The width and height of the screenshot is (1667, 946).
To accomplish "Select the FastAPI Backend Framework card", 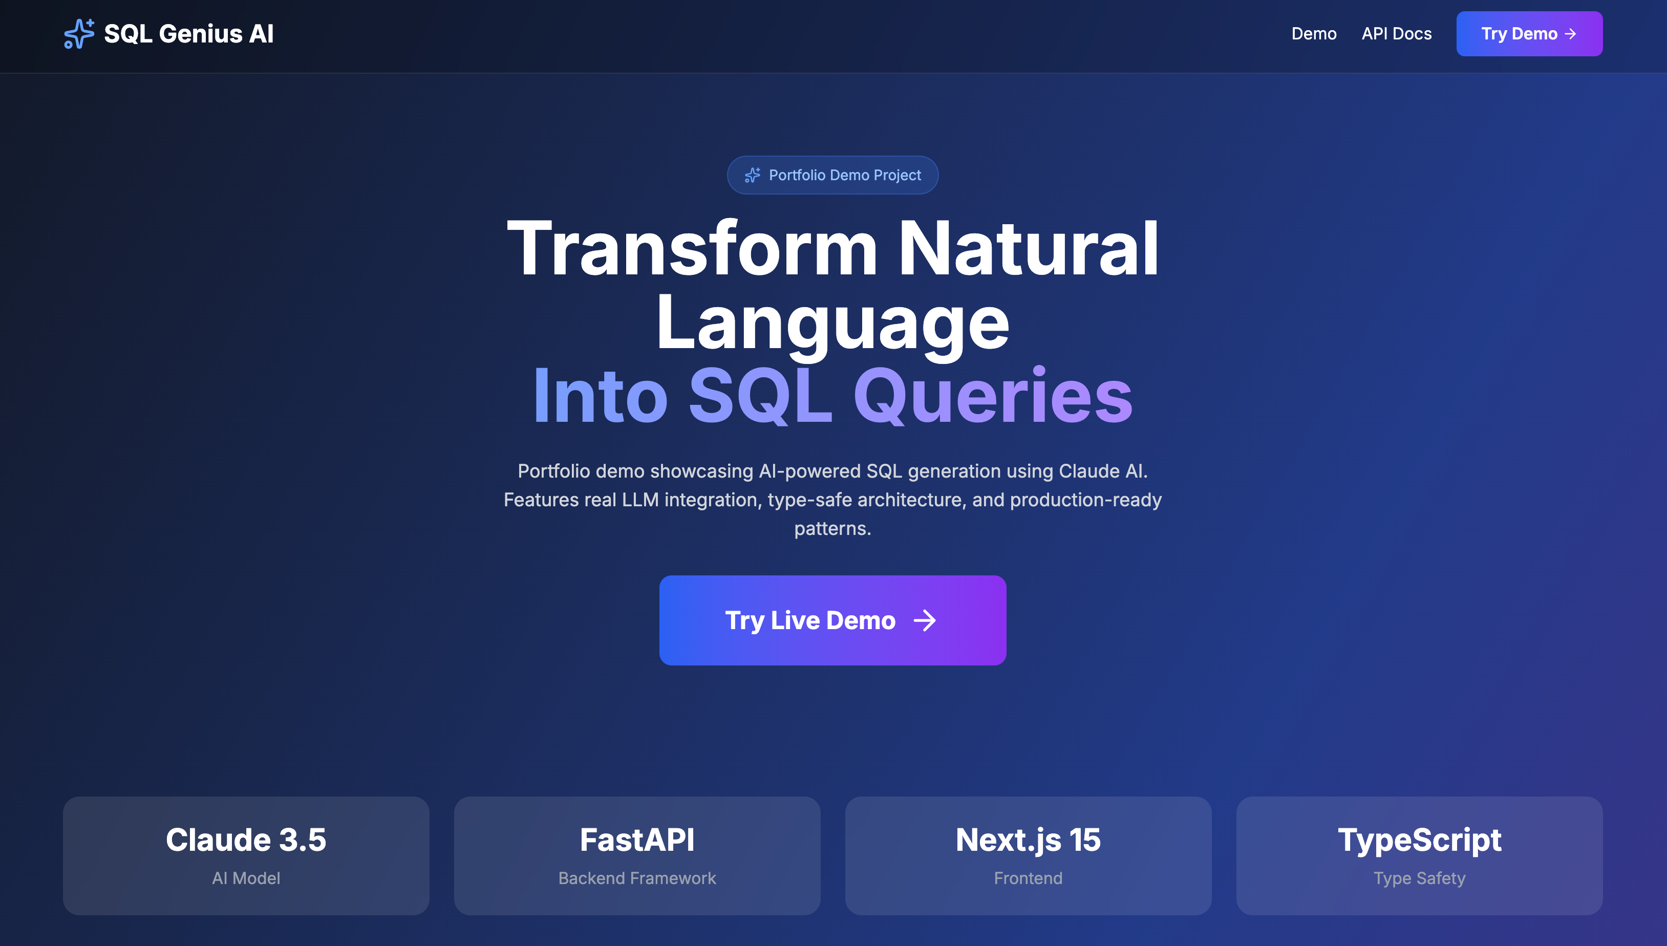I will (637, 856).
